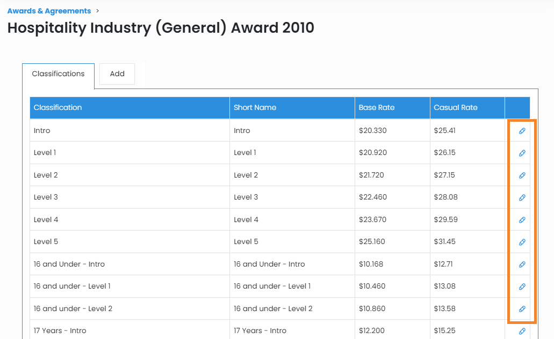Click the edit pencil for Intro classification
Image resolution: width=554 pixels, height=339 pixels.
[x=522, y=131]
